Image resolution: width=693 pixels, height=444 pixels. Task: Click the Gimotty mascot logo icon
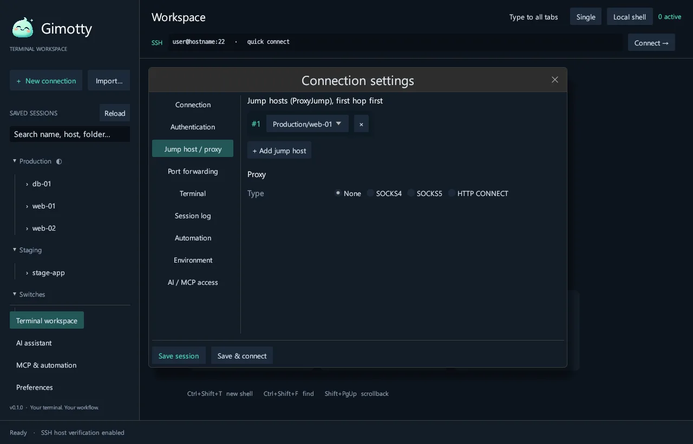[23, 28]
